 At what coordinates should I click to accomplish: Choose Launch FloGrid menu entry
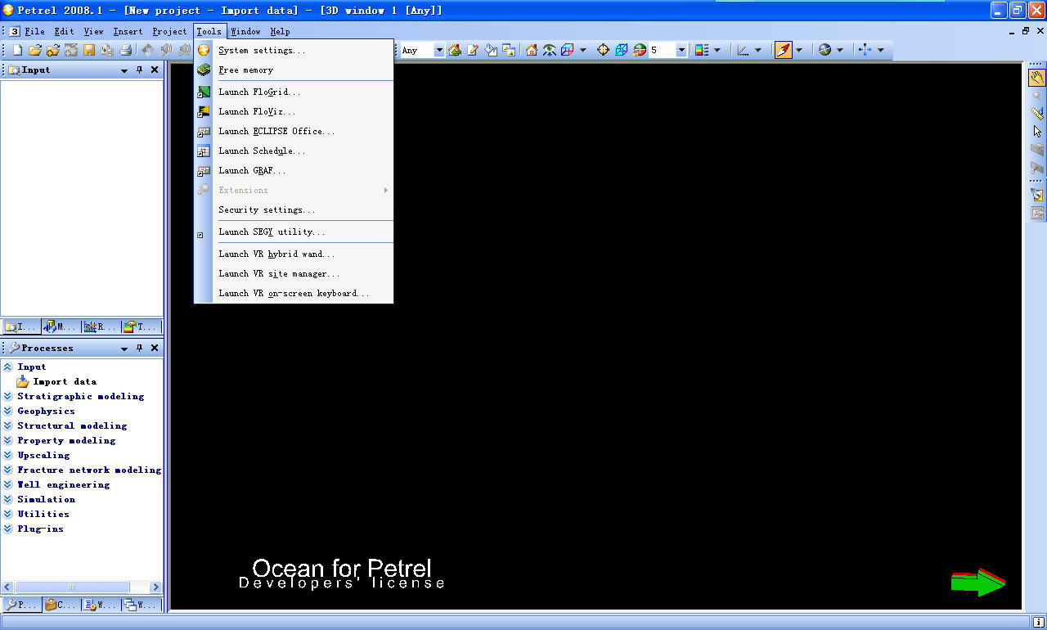point(294,92)
